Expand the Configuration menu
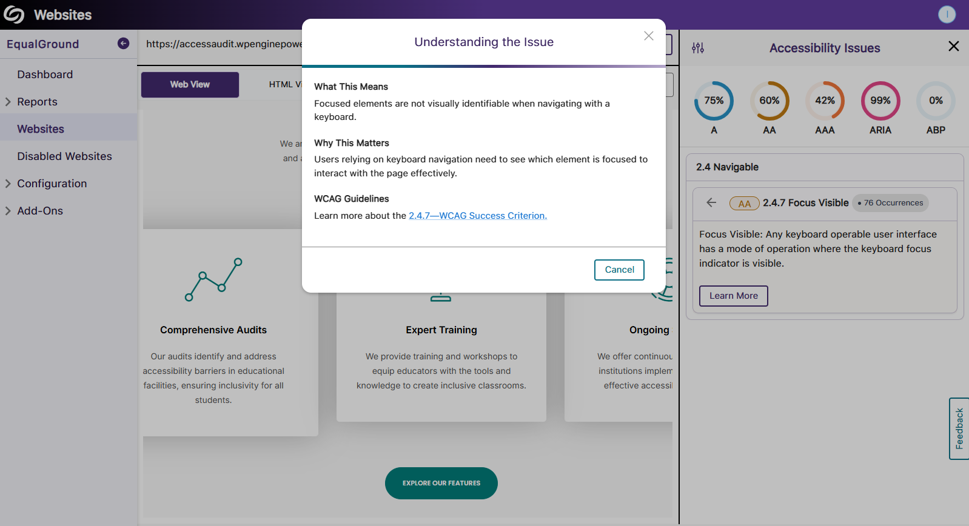Image resolution: width=969 pixels, height=526 pixels. pos(8,184)
